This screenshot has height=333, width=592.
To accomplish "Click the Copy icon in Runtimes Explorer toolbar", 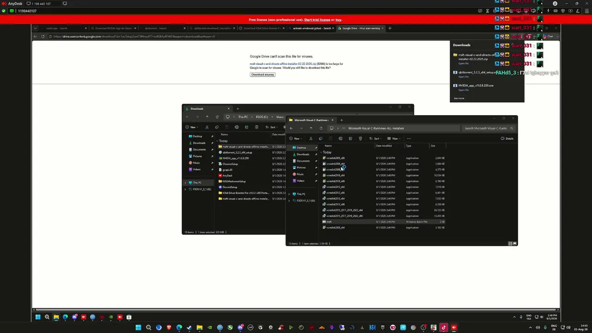I will pos(321,138).
